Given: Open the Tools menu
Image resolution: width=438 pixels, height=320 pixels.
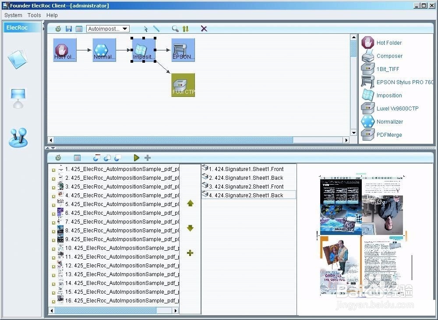Looking at the screenshot, I should point(34,15).
